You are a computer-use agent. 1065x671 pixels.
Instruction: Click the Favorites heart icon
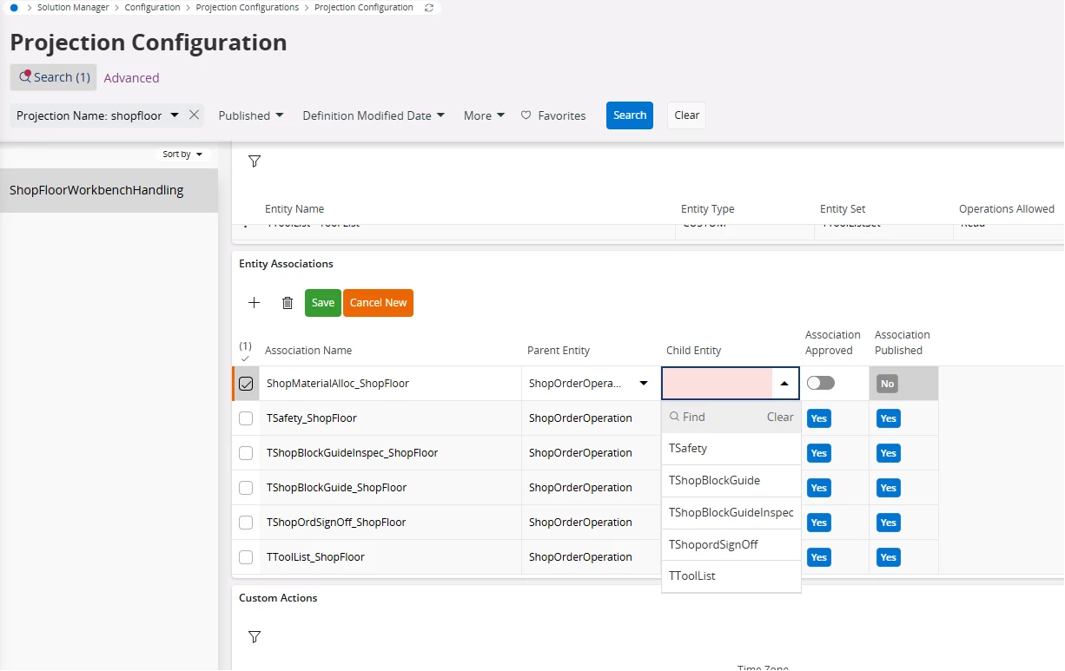(526, 115)
